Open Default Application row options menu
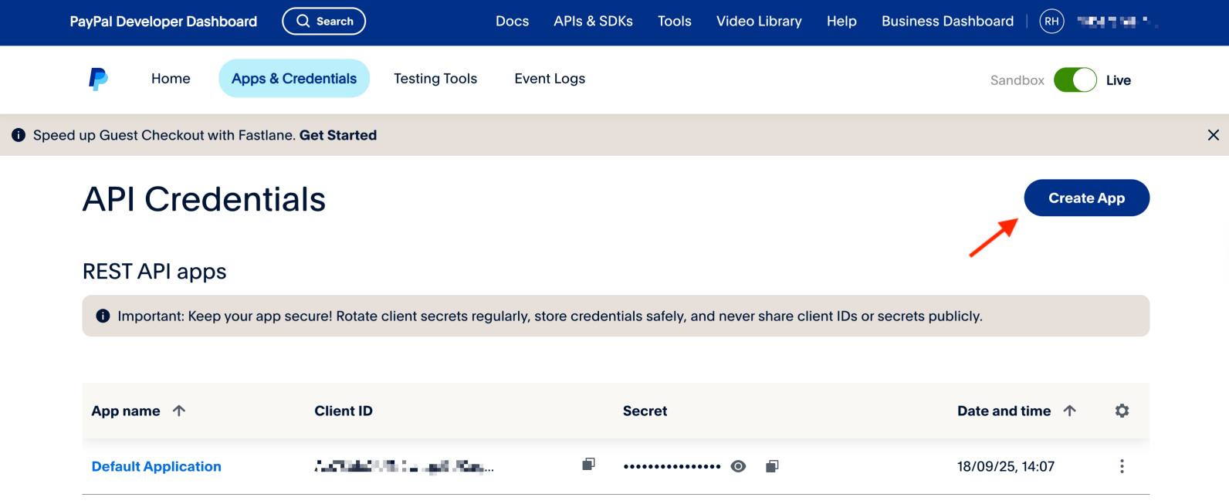This screenshot has width=1229, height=504. (1122, 466)
